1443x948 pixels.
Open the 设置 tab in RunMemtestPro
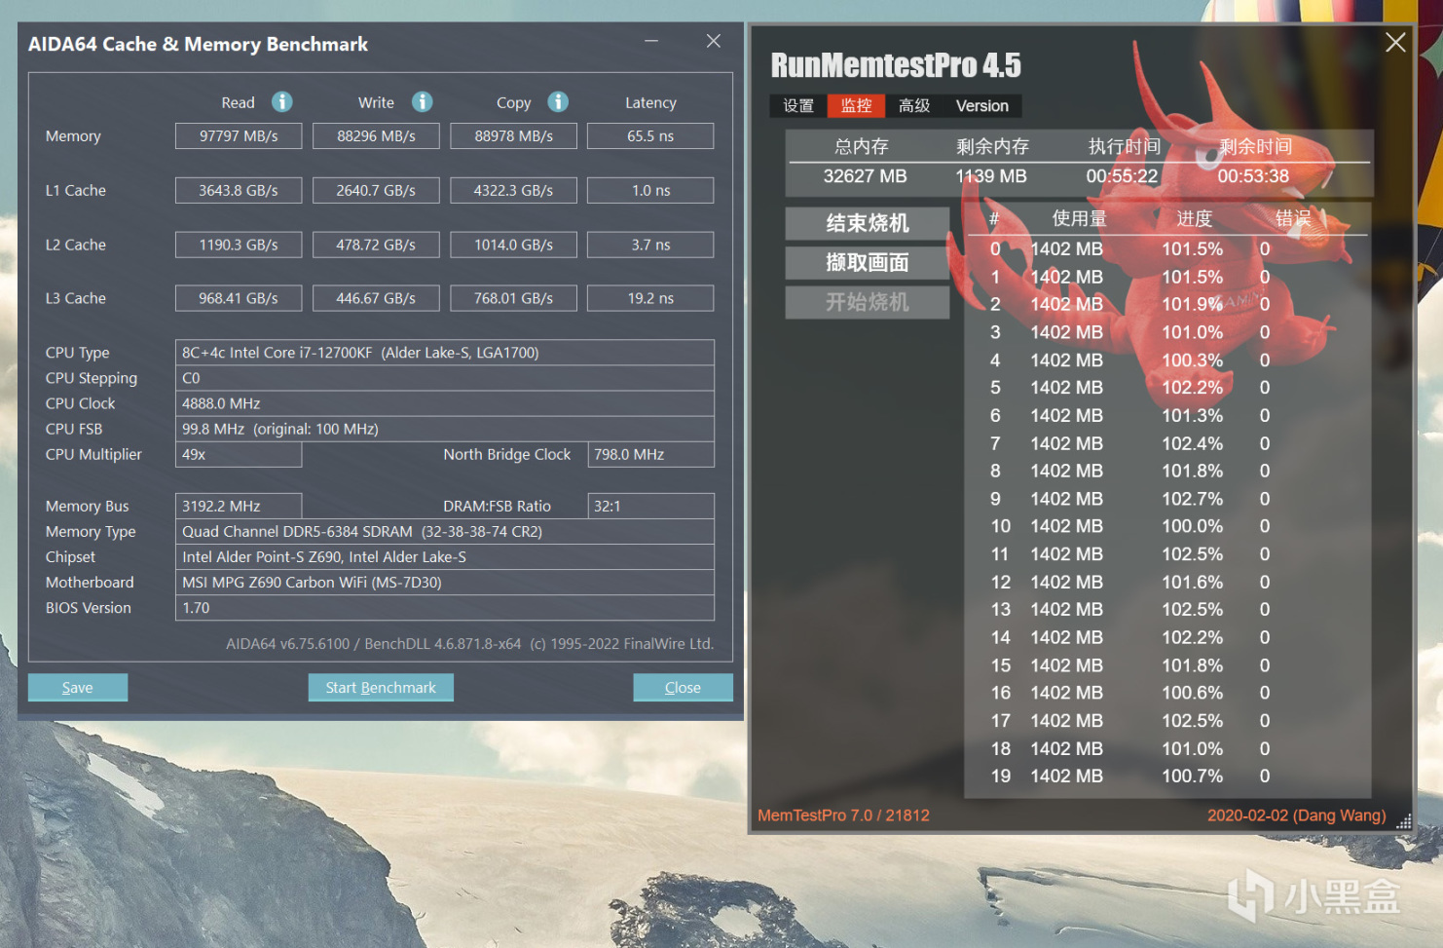pos(798,105)
